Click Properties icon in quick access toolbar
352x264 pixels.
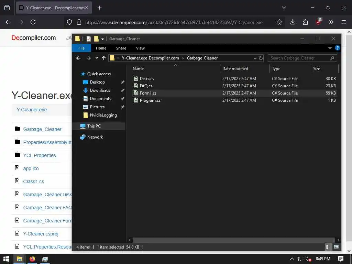[x=89, y=39]
